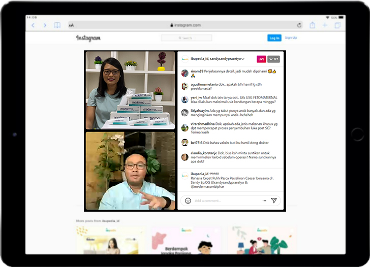Add a new tab with the plus icon

coord(325,25)
